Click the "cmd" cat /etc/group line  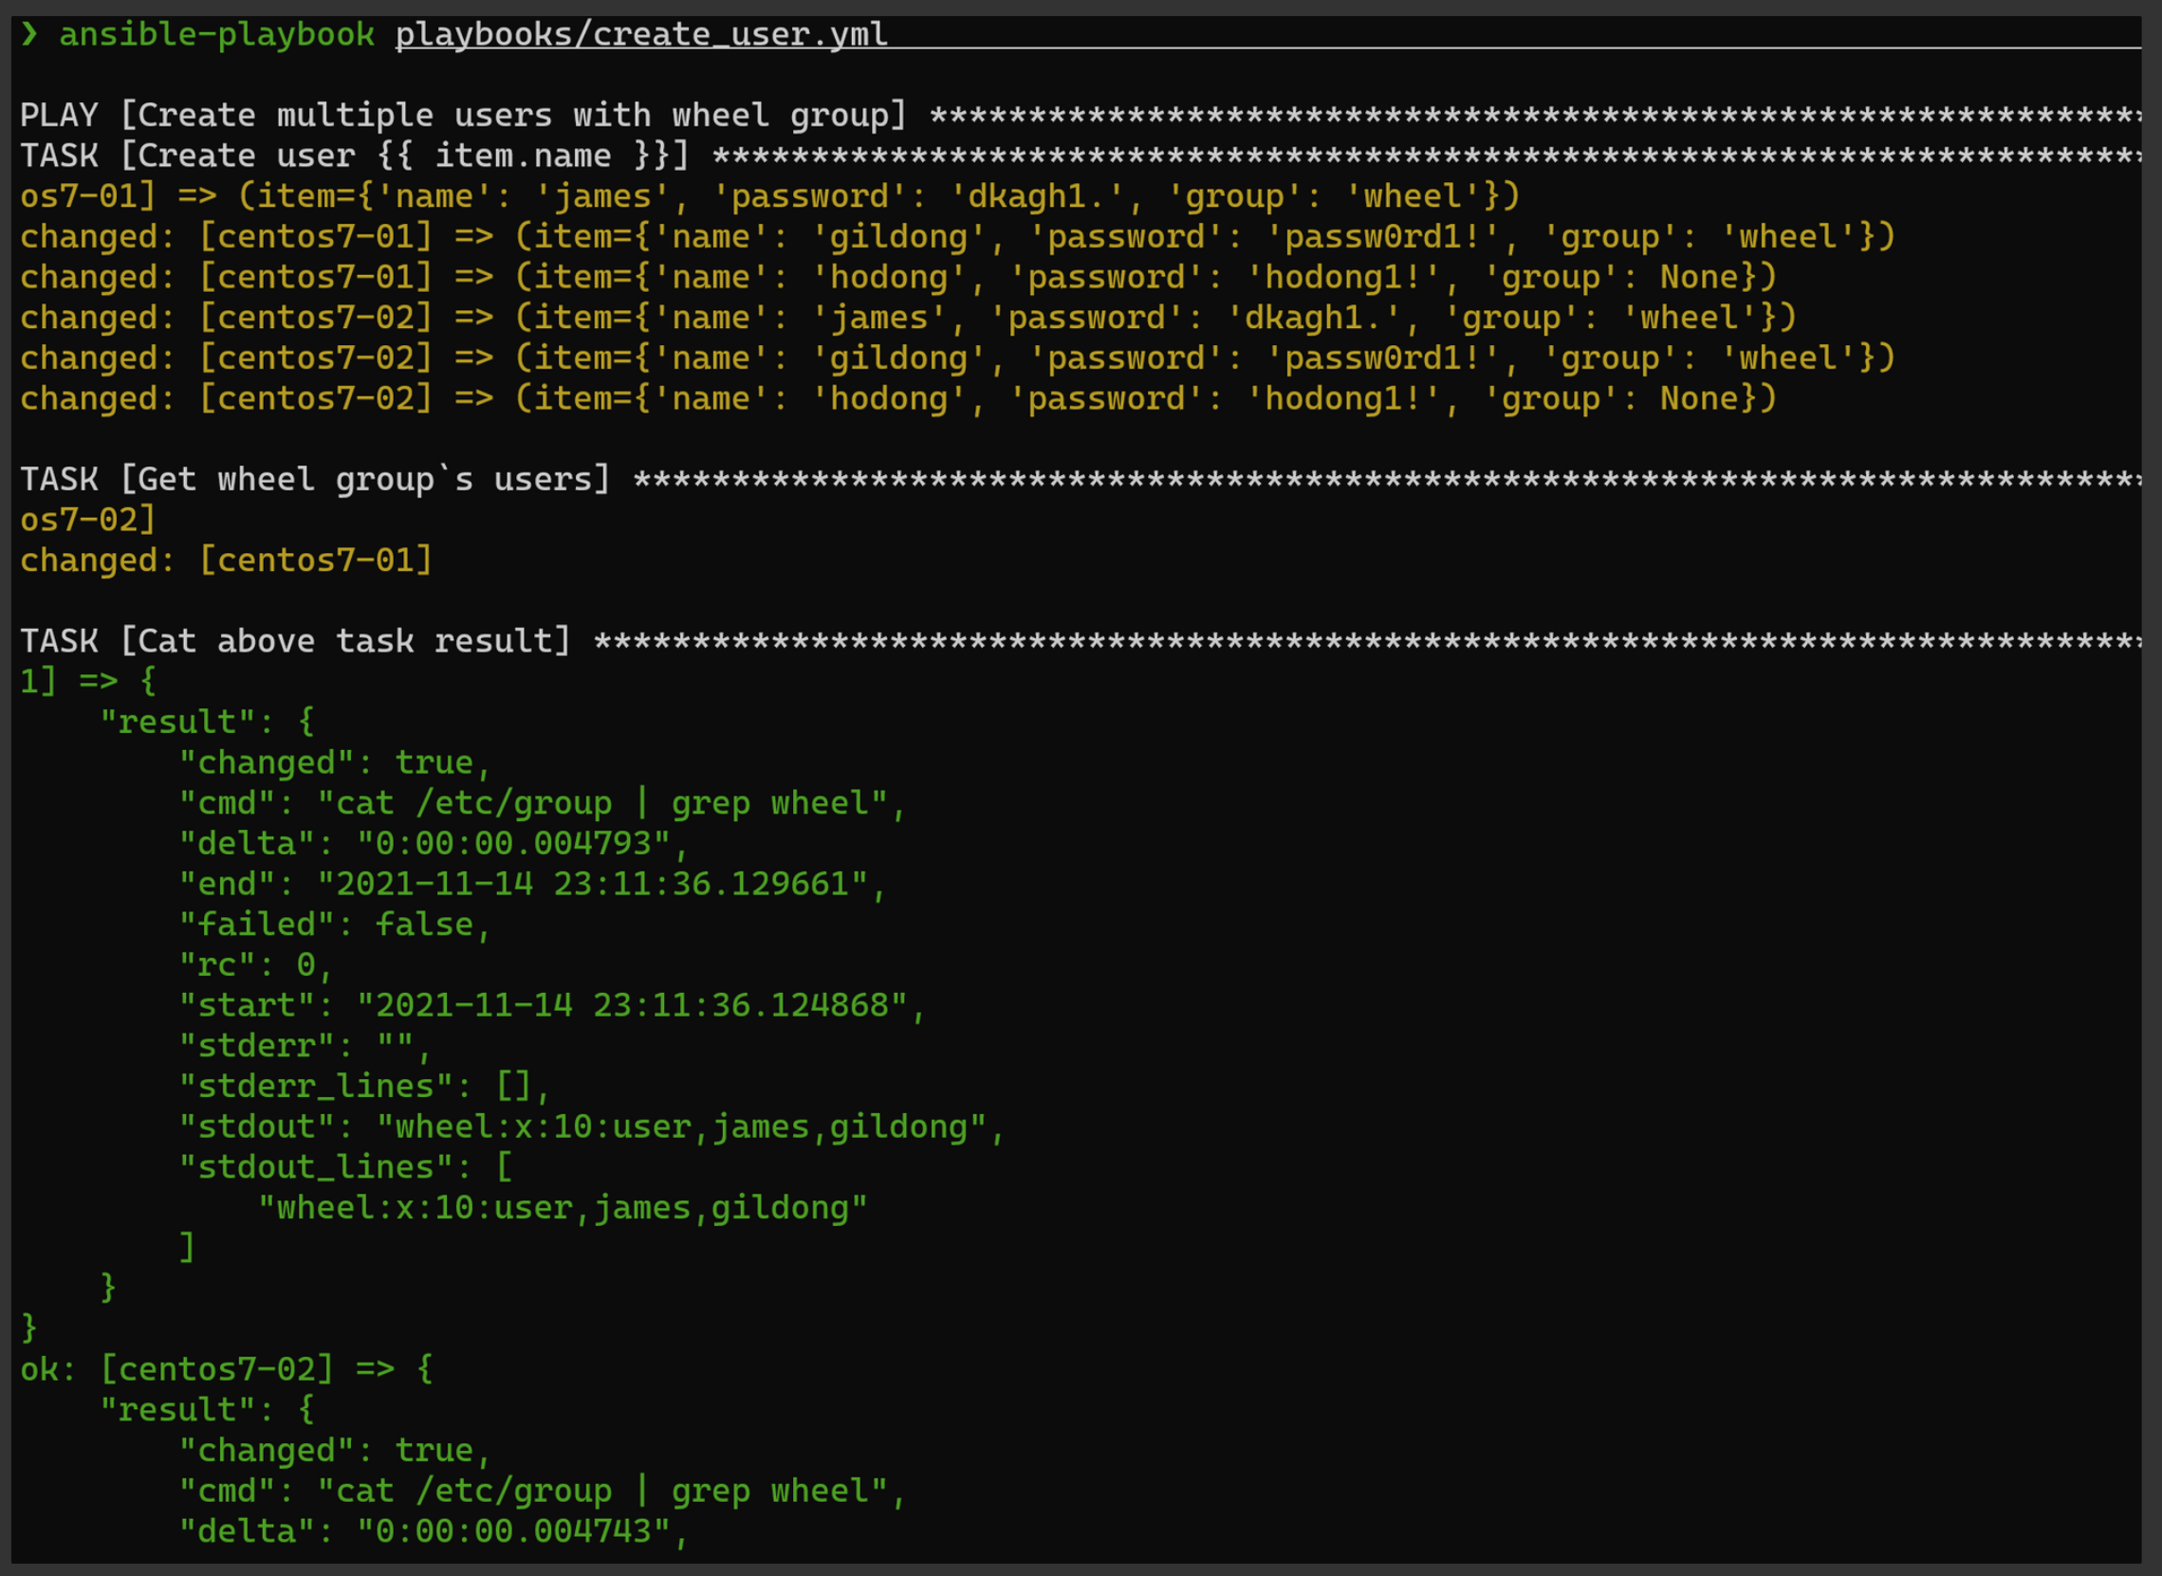(x=542, y=803)
